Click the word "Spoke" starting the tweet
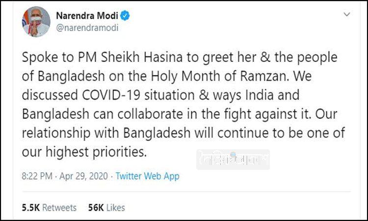 (x=41, y=57)
